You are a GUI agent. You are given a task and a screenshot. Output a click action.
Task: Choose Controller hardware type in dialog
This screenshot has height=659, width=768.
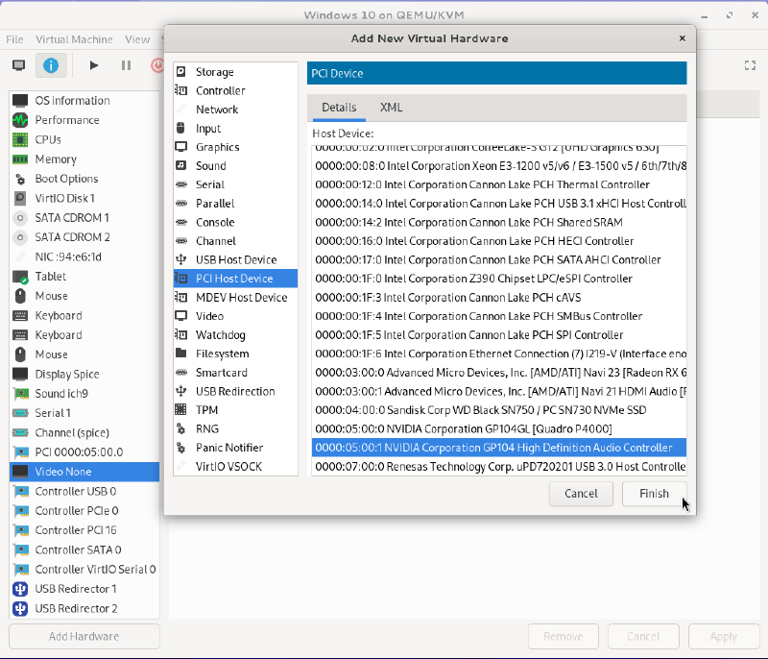click(235, 90)
